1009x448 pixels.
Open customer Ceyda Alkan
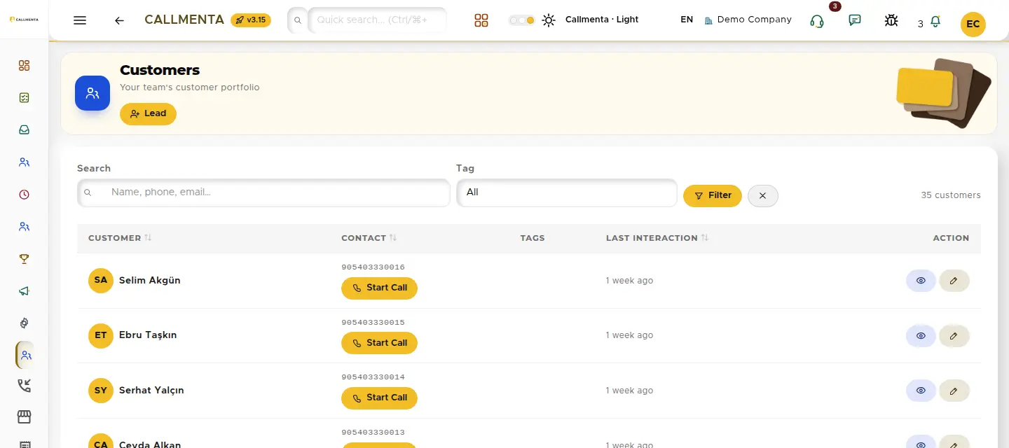(150, 444)
